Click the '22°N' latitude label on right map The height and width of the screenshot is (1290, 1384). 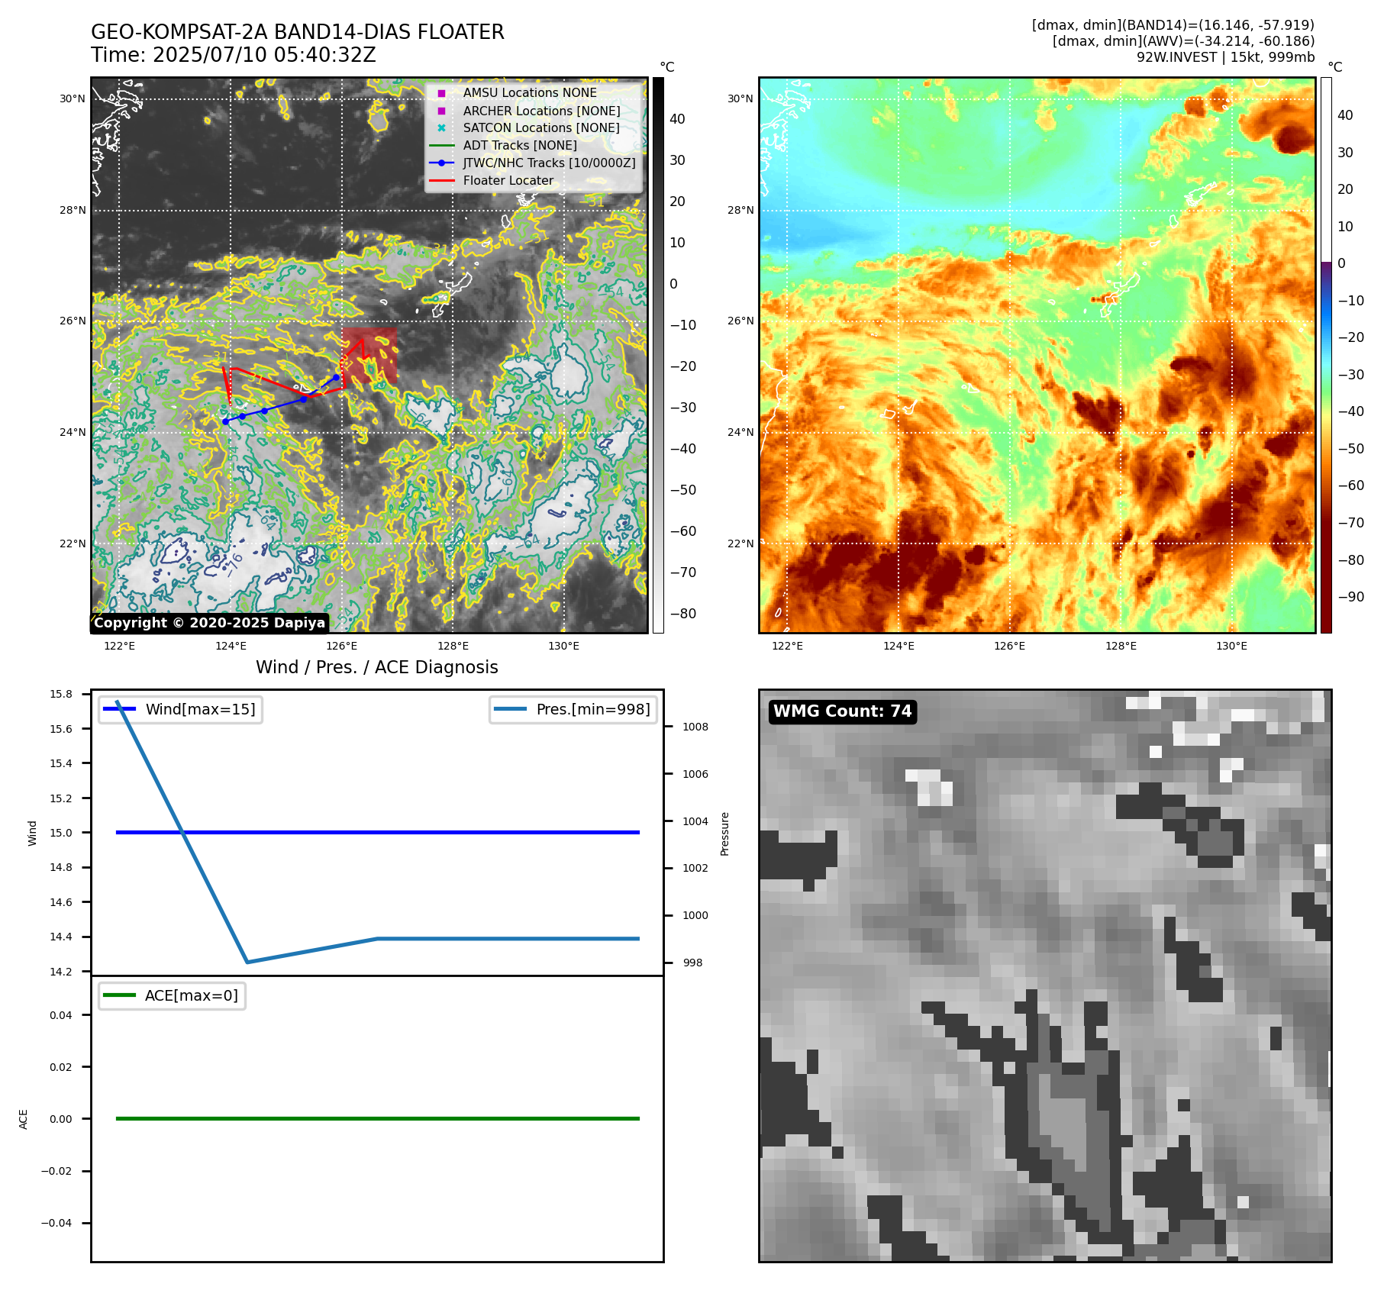click(740, 543)
